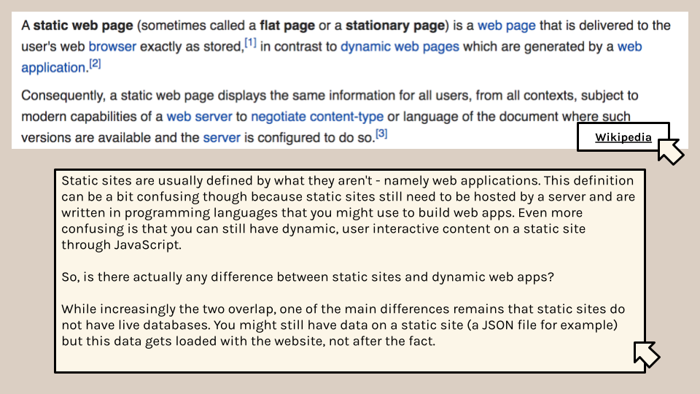This screenshot has height=394, width=700.
Task: Open citation footnote [1]
Action: click(249, 44)
